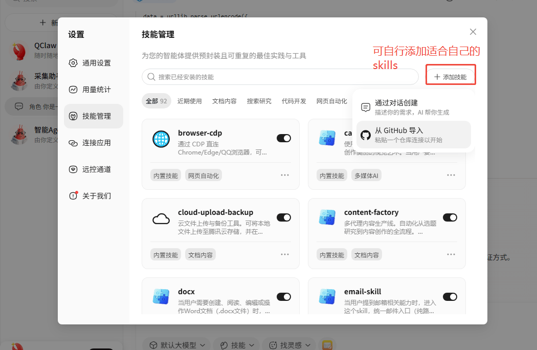This screenshot has height=350, width=537.
Task: Toggle the cloud-upload-backup skill switch
Action: tap(283, 217)
